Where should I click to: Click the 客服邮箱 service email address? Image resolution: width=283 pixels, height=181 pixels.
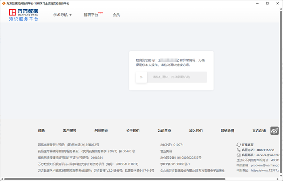click(260, 155)
